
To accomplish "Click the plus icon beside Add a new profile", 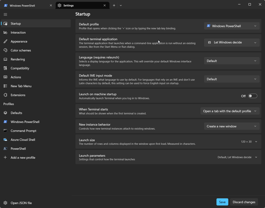I will pyautogui.click(x=6, y=157).
